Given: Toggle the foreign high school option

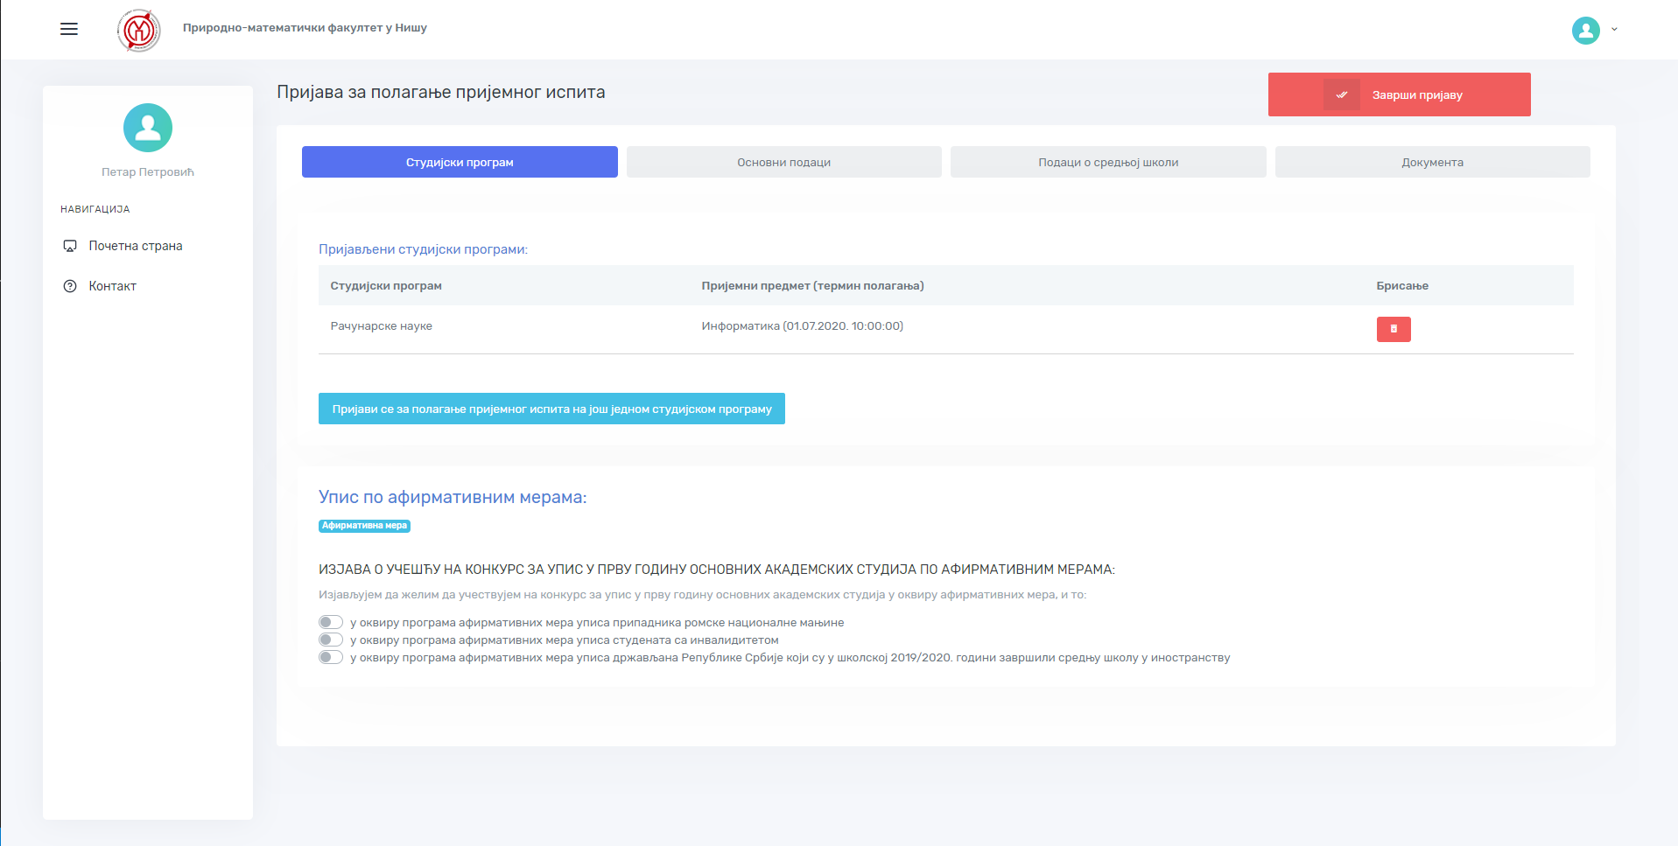Looking at the screenshot, I should [331, 657].
